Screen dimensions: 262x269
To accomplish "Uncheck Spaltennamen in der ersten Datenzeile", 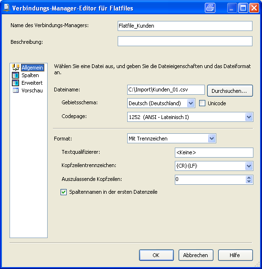I will (63, 192).
